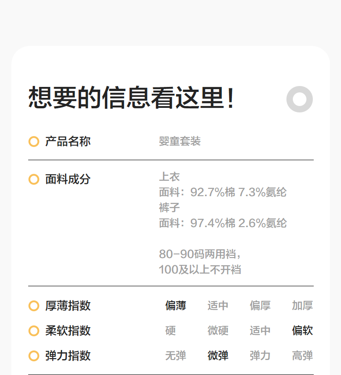Choose 高弹 elasticity option

point(302,356)
